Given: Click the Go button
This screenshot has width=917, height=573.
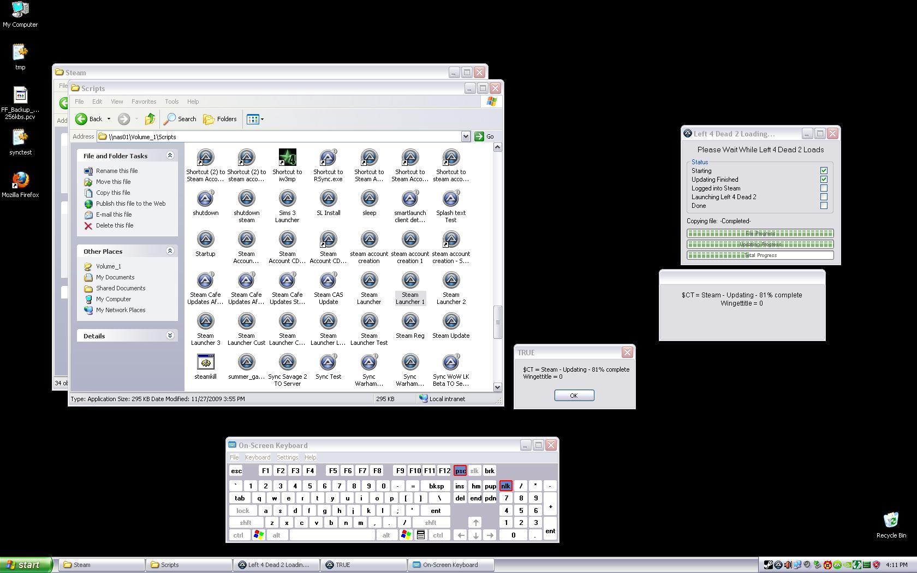Looking at the screenshot, I should pos(485,136).
